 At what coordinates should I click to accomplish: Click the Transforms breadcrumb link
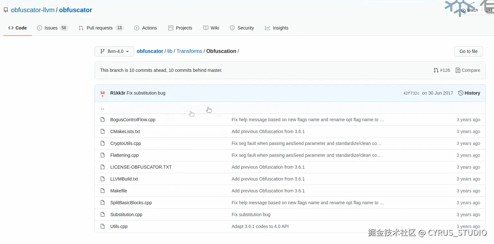tap(189, 51)
